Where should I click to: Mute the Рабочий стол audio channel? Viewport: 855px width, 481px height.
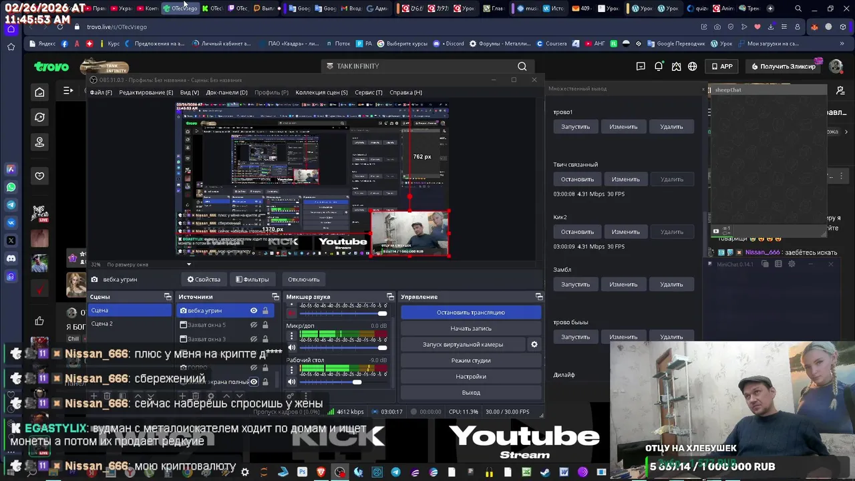[291, 381]
